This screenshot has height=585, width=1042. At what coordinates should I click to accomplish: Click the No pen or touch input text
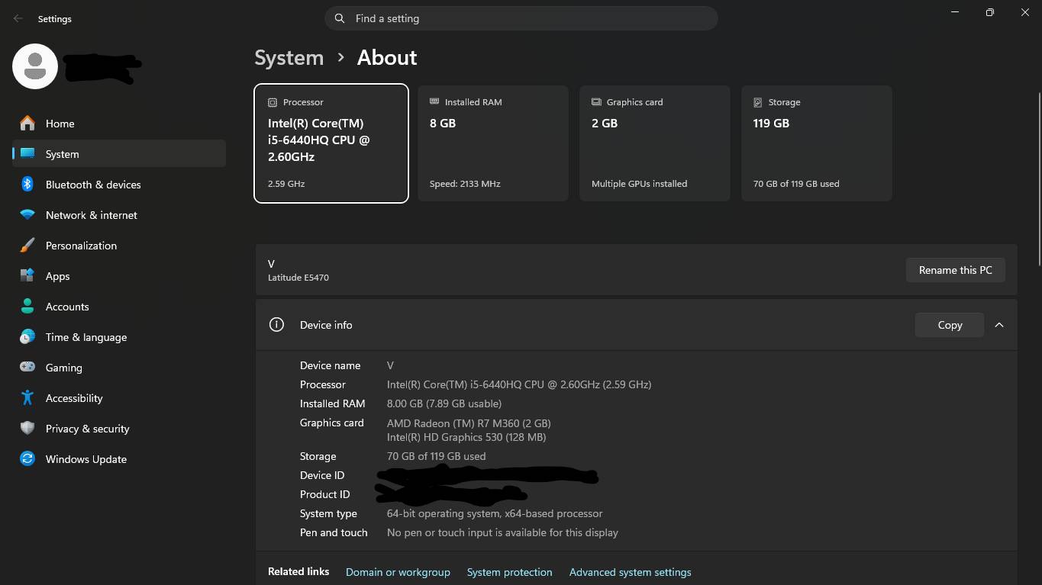tap(502, 532)
